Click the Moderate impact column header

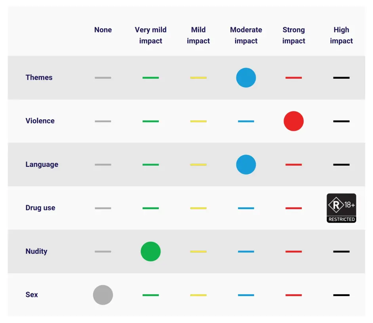246,35
